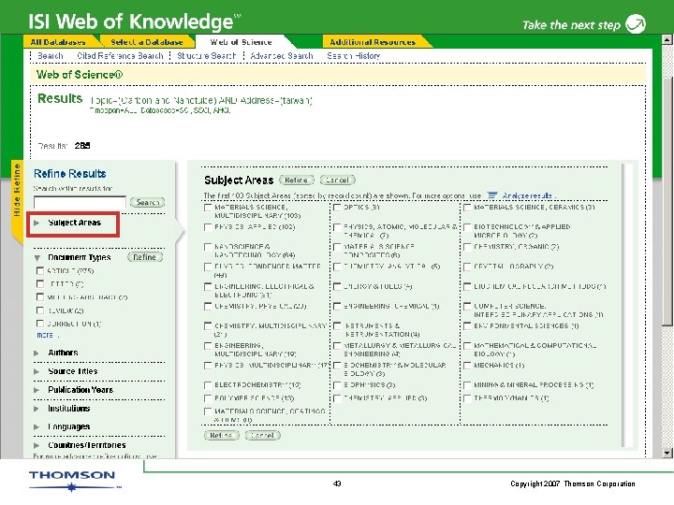The width and height of the screenshot is (674, 505).
Task: Check Physics, Applied (102) subject area
Action: click(x=208, y=227)
